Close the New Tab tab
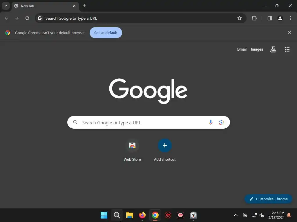Screen dimensions: 297x222 74,6
